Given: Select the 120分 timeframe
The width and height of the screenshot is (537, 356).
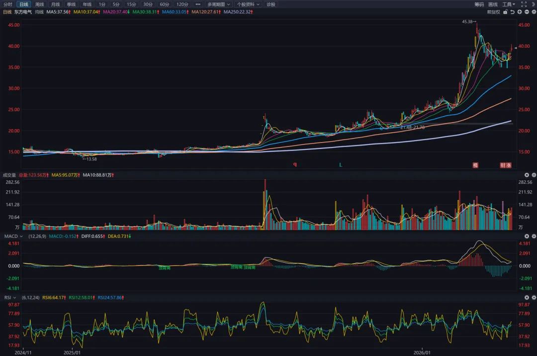Looking at the screenshot, I should click(182, 4).
